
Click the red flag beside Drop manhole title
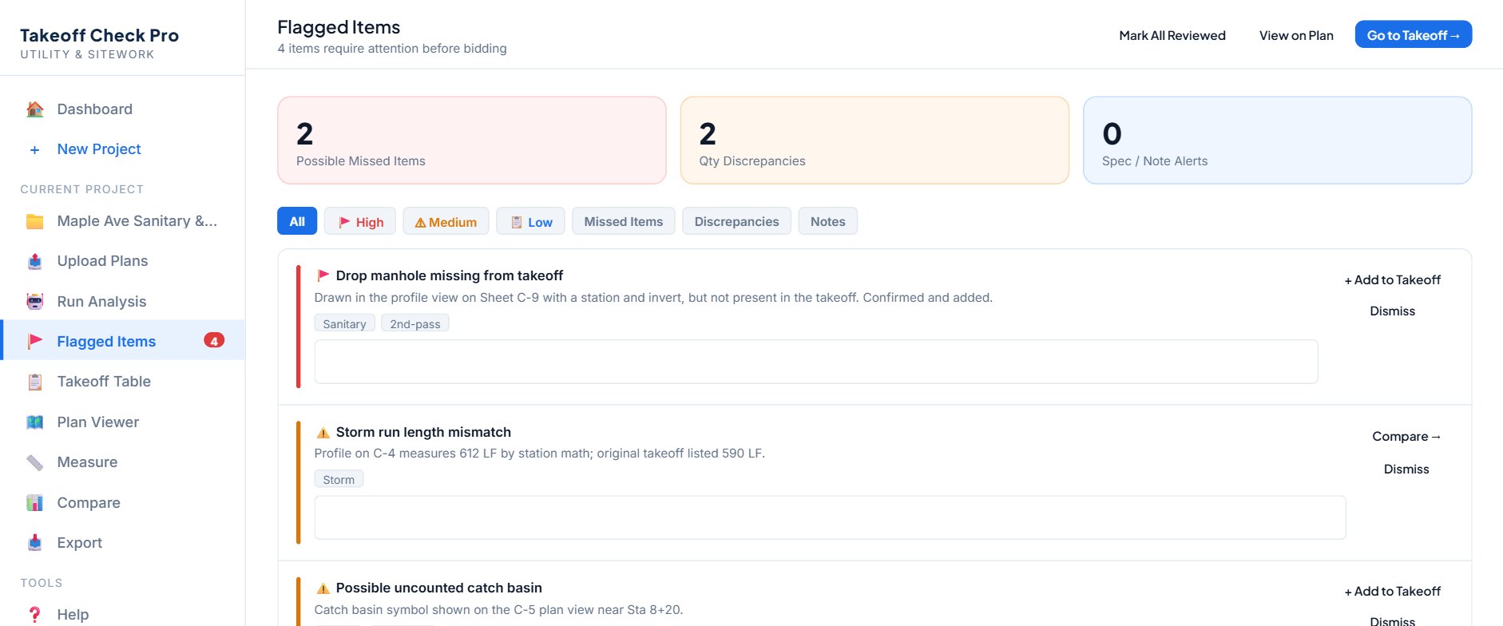[323, 275]
